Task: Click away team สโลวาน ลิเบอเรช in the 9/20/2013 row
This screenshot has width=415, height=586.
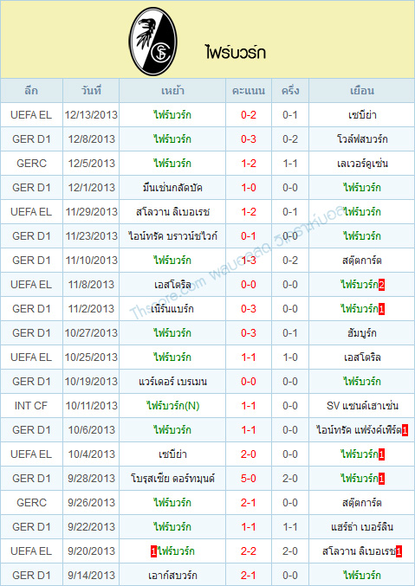Action: click(359, 551)
